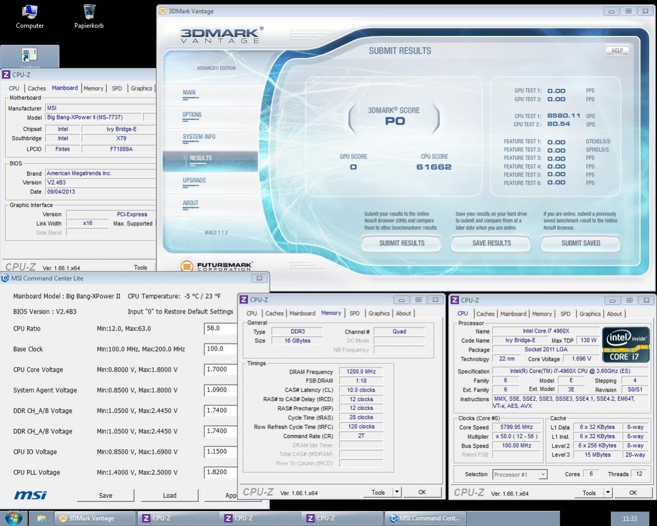Click the capture shortcut on desktop

(29, 57)
